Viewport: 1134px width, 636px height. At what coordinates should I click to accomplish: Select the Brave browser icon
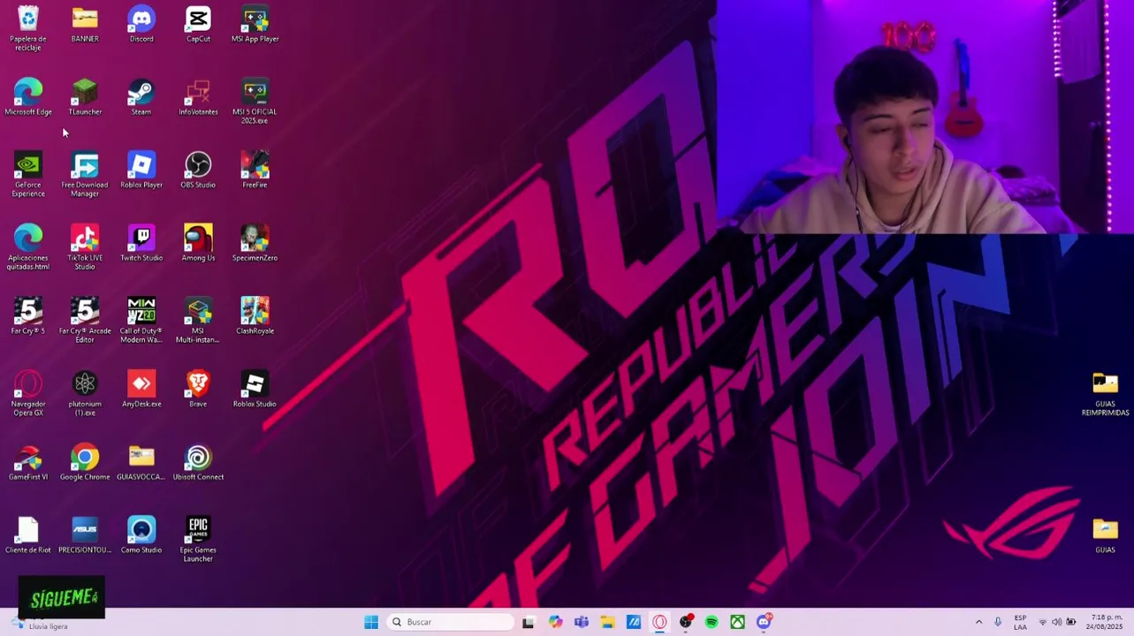(198, 390)
